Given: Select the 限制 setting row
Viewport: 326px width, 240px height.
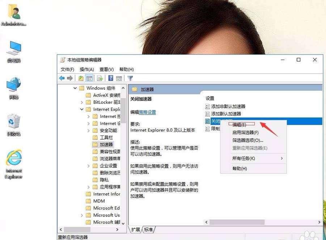Looking at the screenshot, I should [x=212, y=129].
